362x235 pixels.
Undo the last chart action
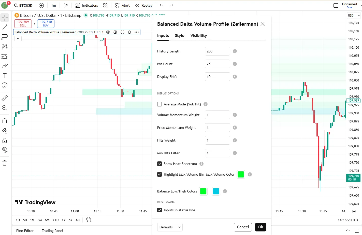pyautogui.click(x=162, y=5)
